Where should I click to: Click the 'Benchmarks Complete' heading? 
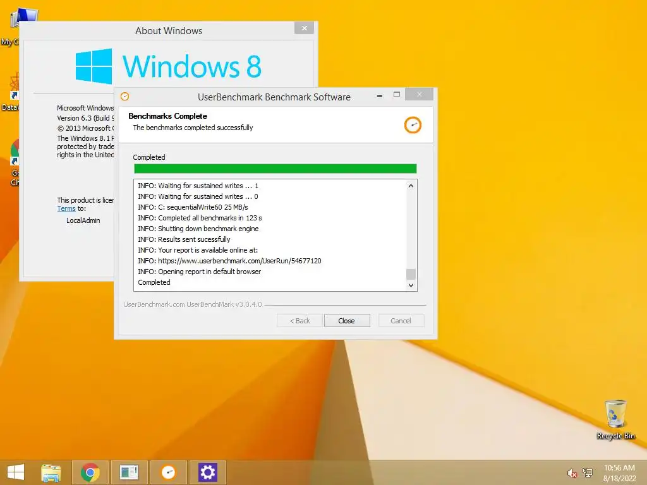pyautogui.click(x=167, y=116)
